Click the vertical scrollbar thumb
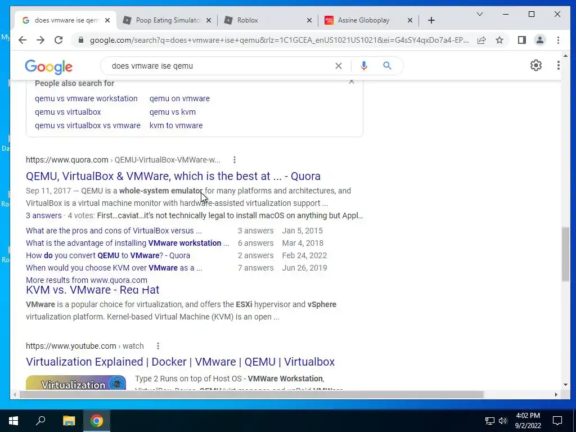576x432 pixels. [565, 254]
